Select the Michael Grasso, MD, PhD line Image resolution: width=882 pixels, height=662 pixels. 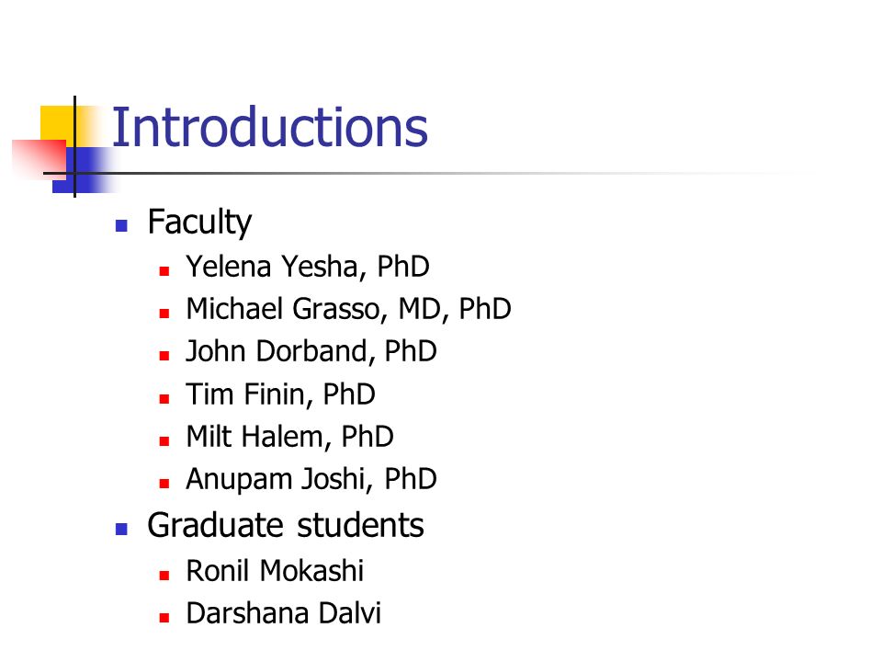point(349,309)
